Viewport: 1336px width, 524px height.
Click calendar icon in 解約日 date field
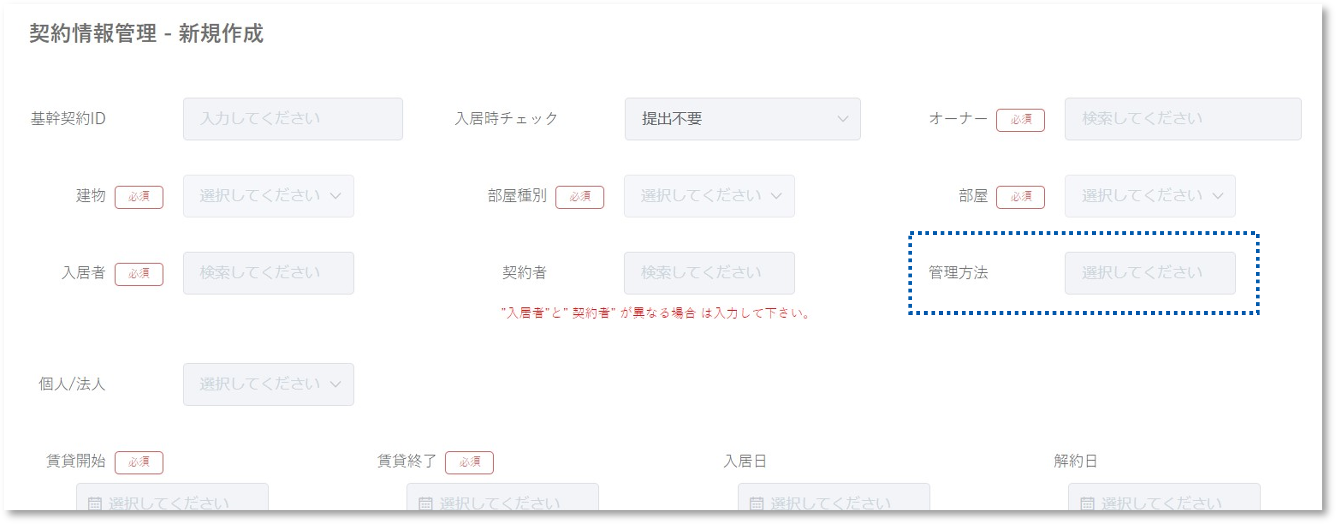1087,503
